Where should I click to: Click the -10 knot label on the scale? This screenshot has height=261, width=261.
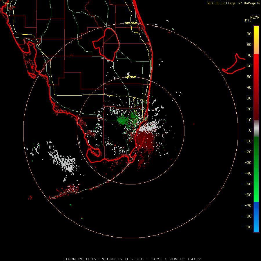tap(248, 141)
